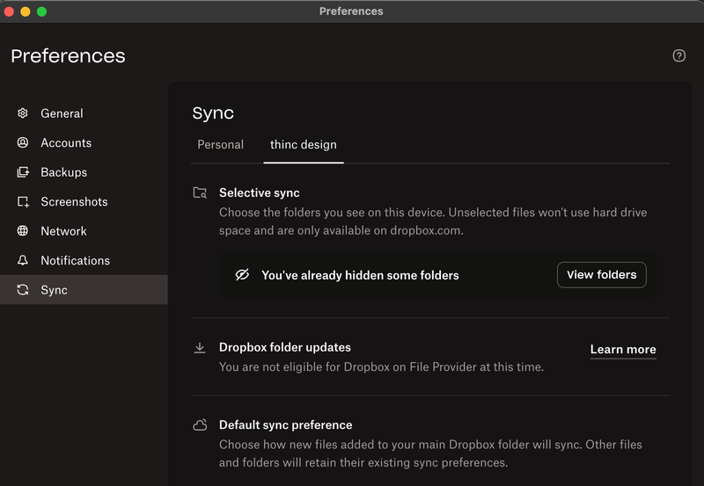Open Screenshots via its sidebar icon
This screenshot has height=486, width=704.
tap(23, 201)
